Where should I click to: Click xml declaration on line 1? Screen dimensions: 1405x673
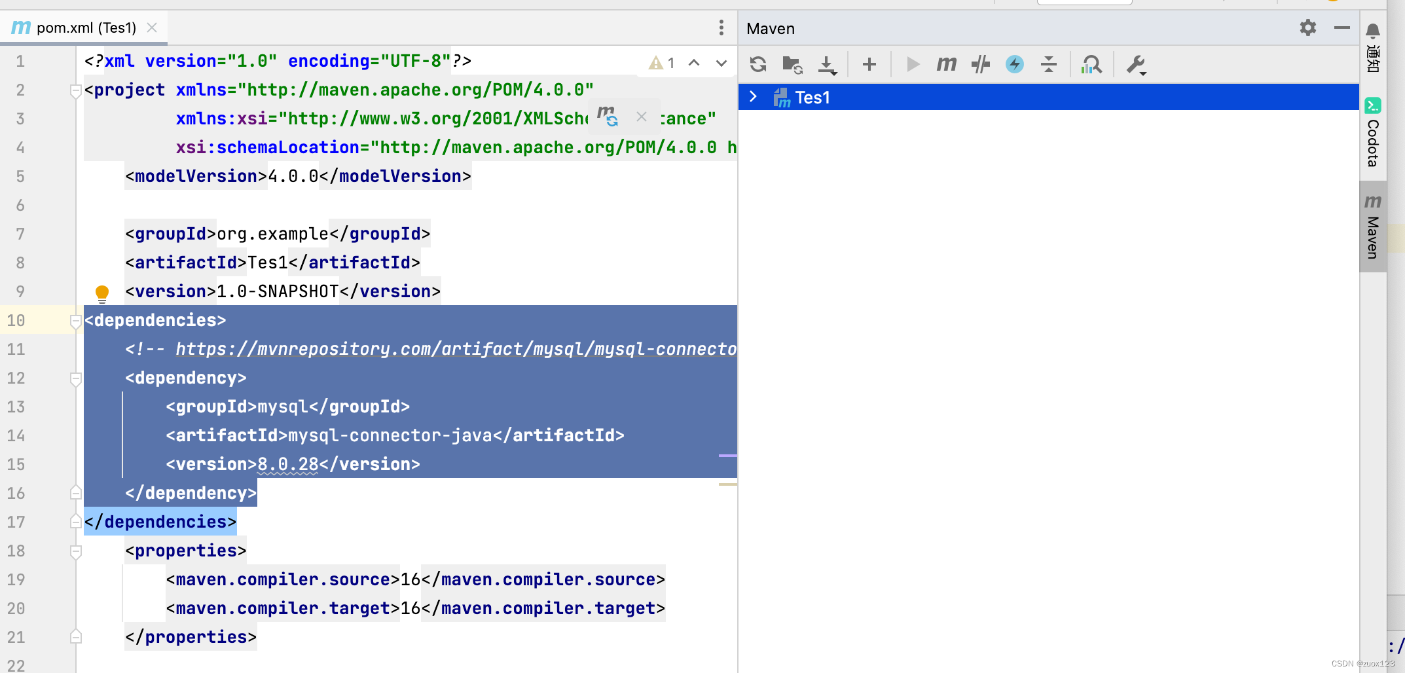pyautogui.click(x=278, y=61)
